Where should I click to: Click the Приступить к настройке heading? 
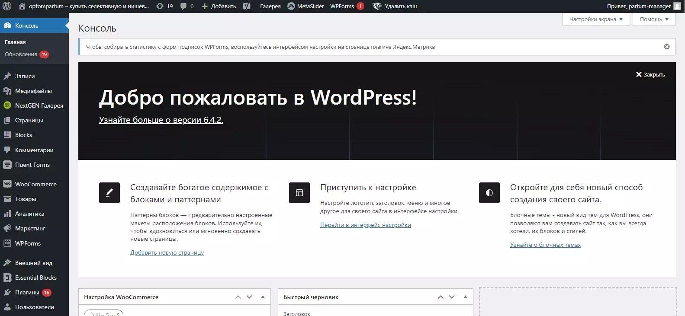(368, 187)
